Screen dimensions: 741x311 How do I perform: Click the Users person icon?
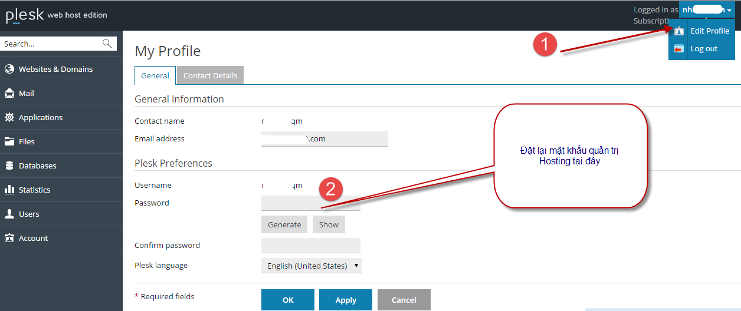click(x=9, y=214)
